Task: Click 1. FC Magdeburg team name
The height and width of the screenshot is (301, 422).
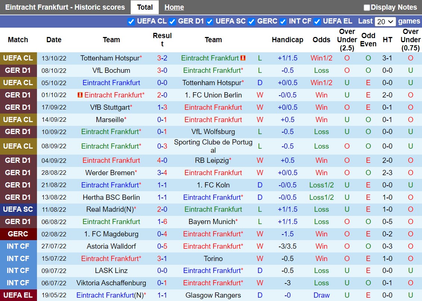Action: [111, 234]
